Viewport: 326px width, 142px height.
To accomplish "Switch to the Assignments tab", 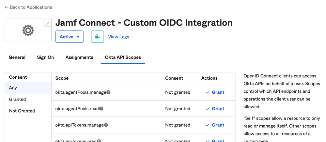I will coord(79,57).
